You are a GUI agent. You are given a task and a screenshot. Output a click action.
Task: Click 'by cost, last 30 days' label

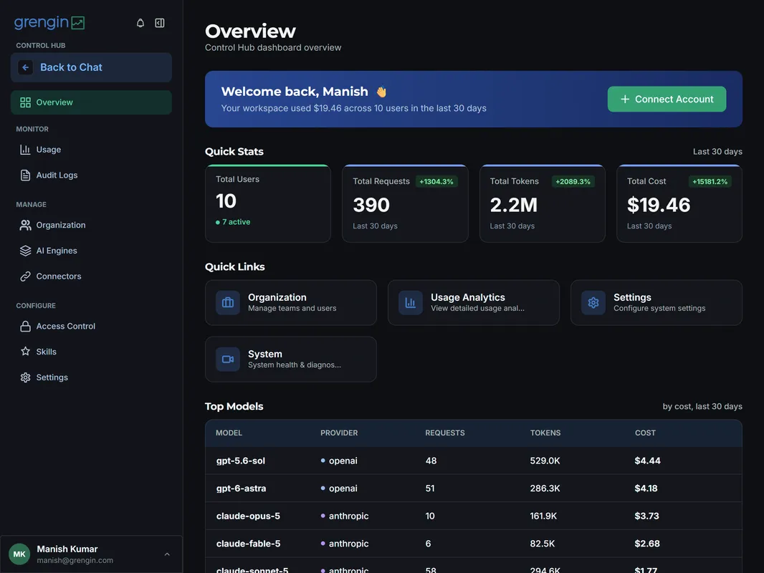pyautogui.click(x=702, y=407)
